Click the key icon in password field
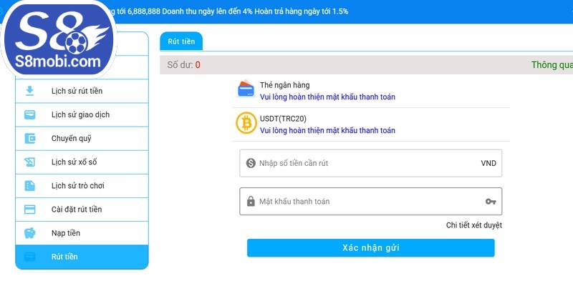The width and height of the screenshot is (573, 286). (491, 202)
